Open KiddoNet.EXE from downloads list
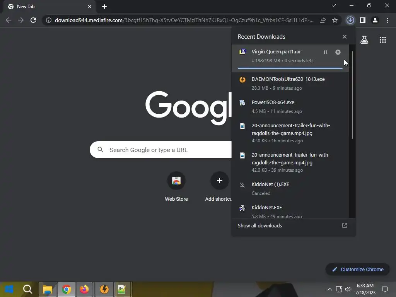 point(290,209)
